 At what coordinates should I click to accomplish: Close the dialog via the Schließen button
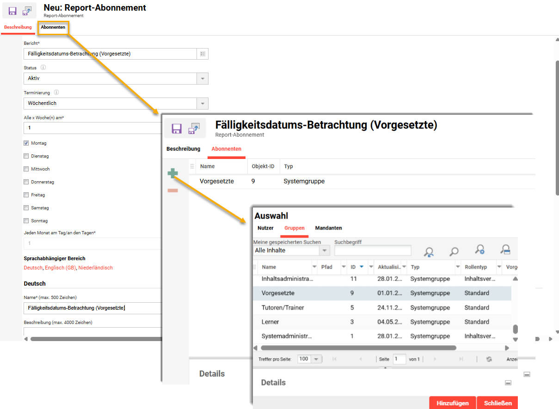coord(497,403)
